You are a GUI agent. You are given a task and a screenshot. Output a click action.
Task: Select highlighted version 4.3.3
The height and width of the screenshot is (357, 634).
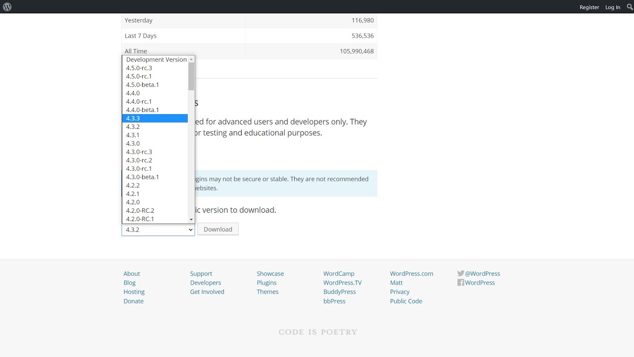point(155,119)
